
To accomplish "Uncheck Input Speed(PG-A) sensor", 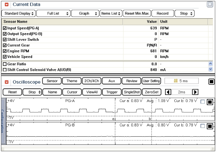I will click(5, 28).
